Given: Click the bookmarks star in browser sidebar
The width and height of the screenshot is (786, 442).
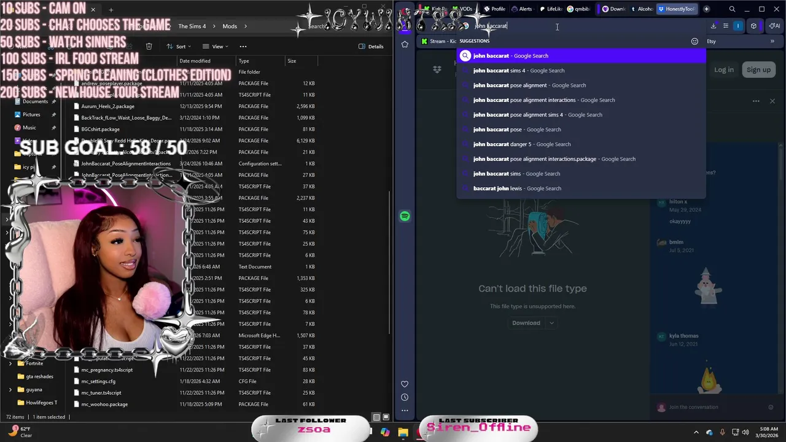Looking at the screenshot, I should 405,44.
